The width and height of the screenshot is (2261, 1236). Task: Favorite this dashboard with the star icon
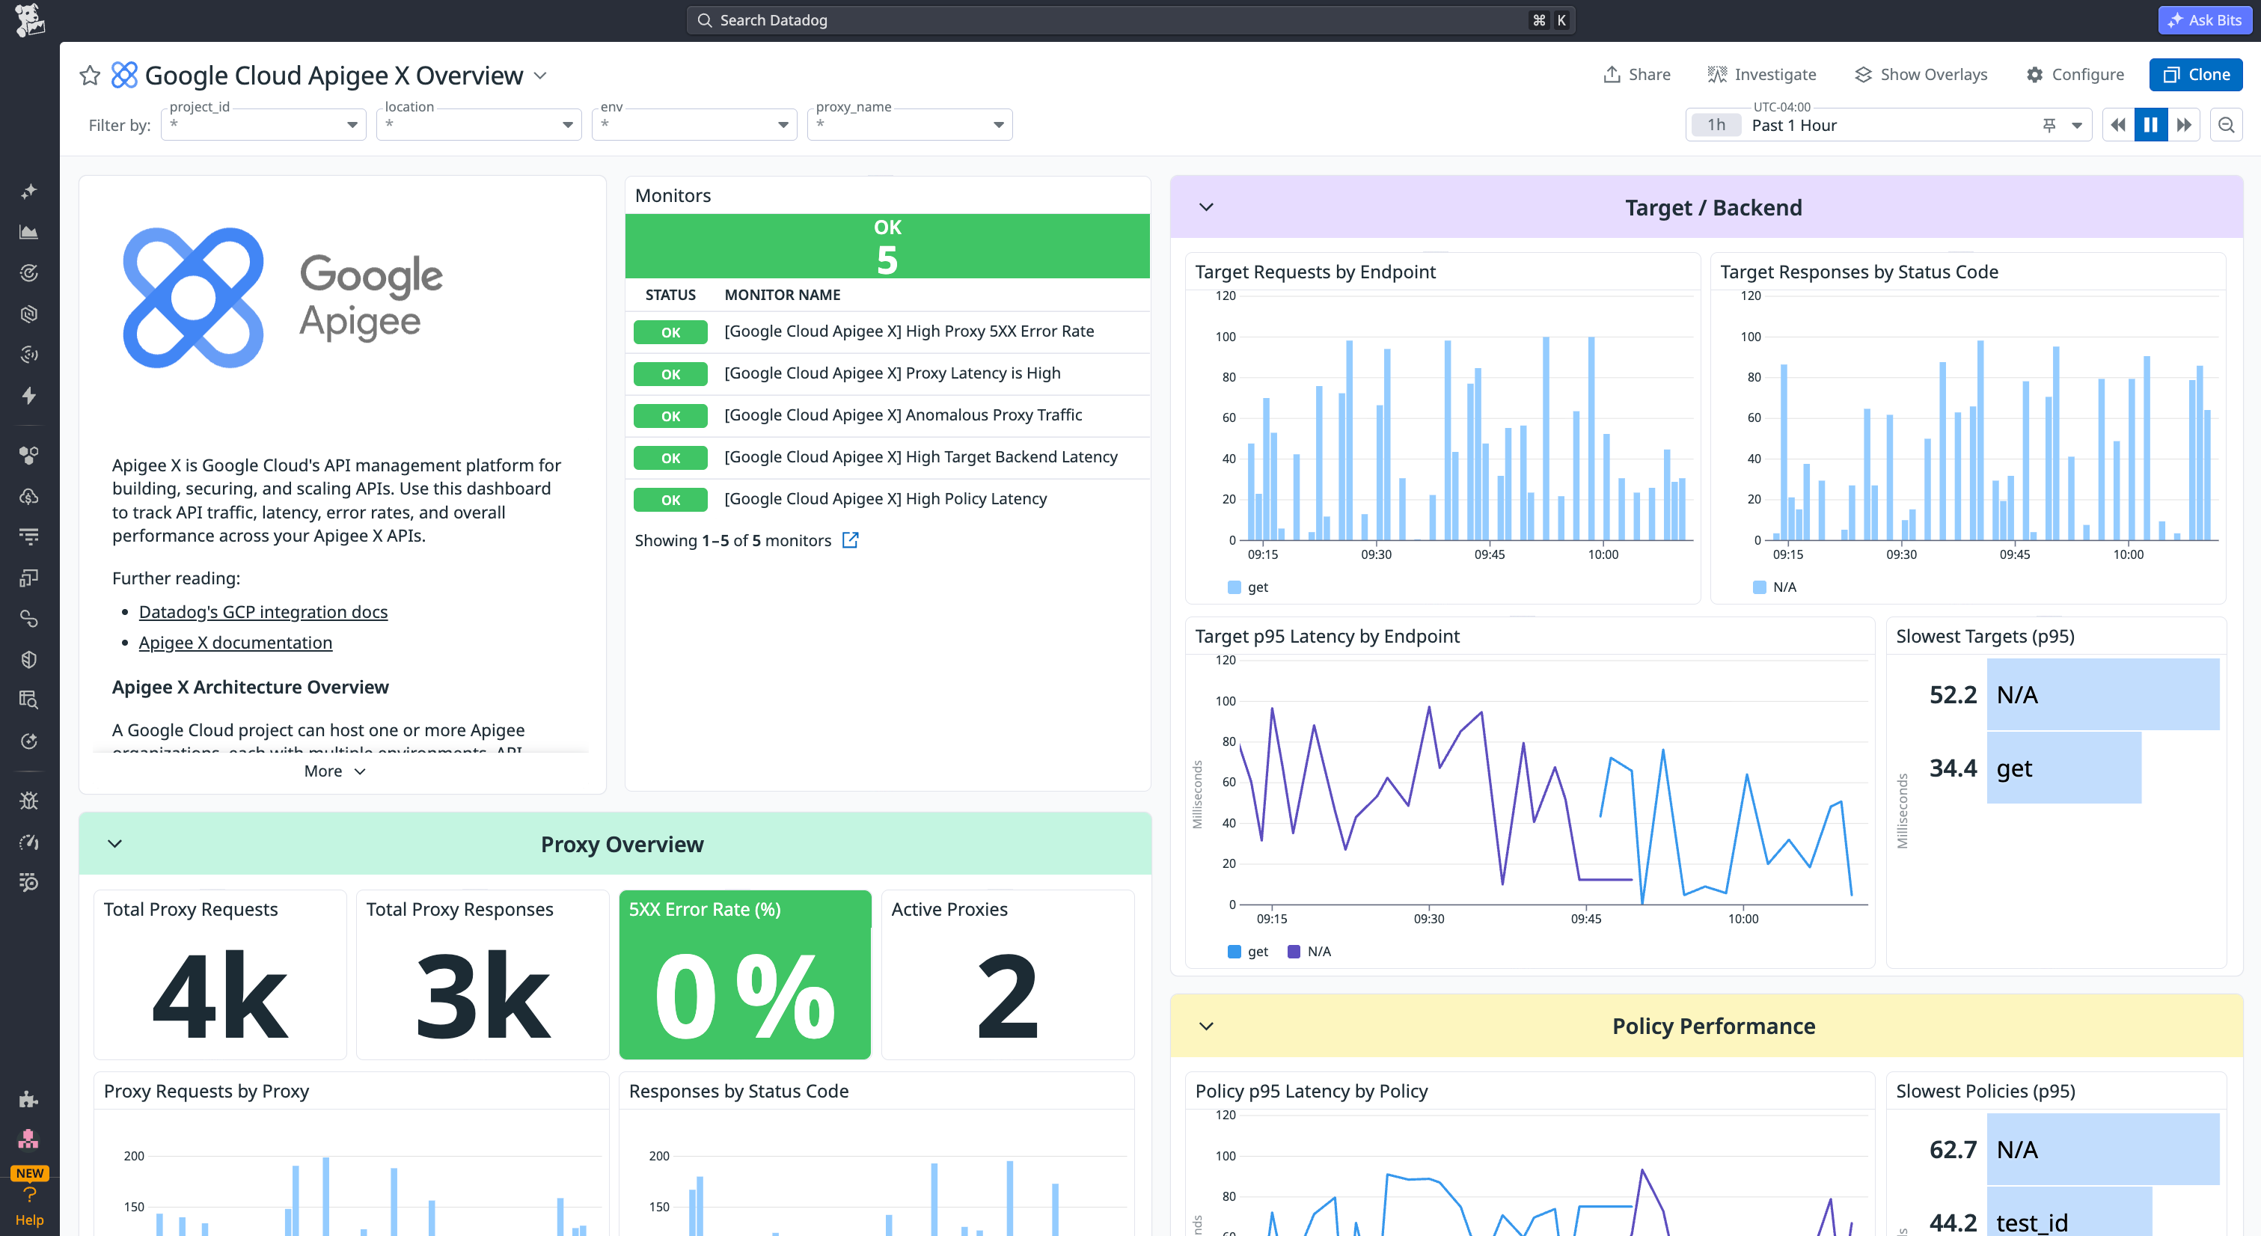tap(90, 76)
